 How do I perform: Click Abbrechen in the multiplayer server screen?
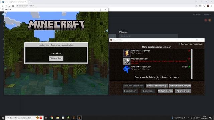183,91
